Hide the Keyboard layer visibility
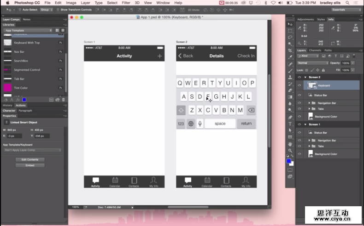 coord(299,85)
